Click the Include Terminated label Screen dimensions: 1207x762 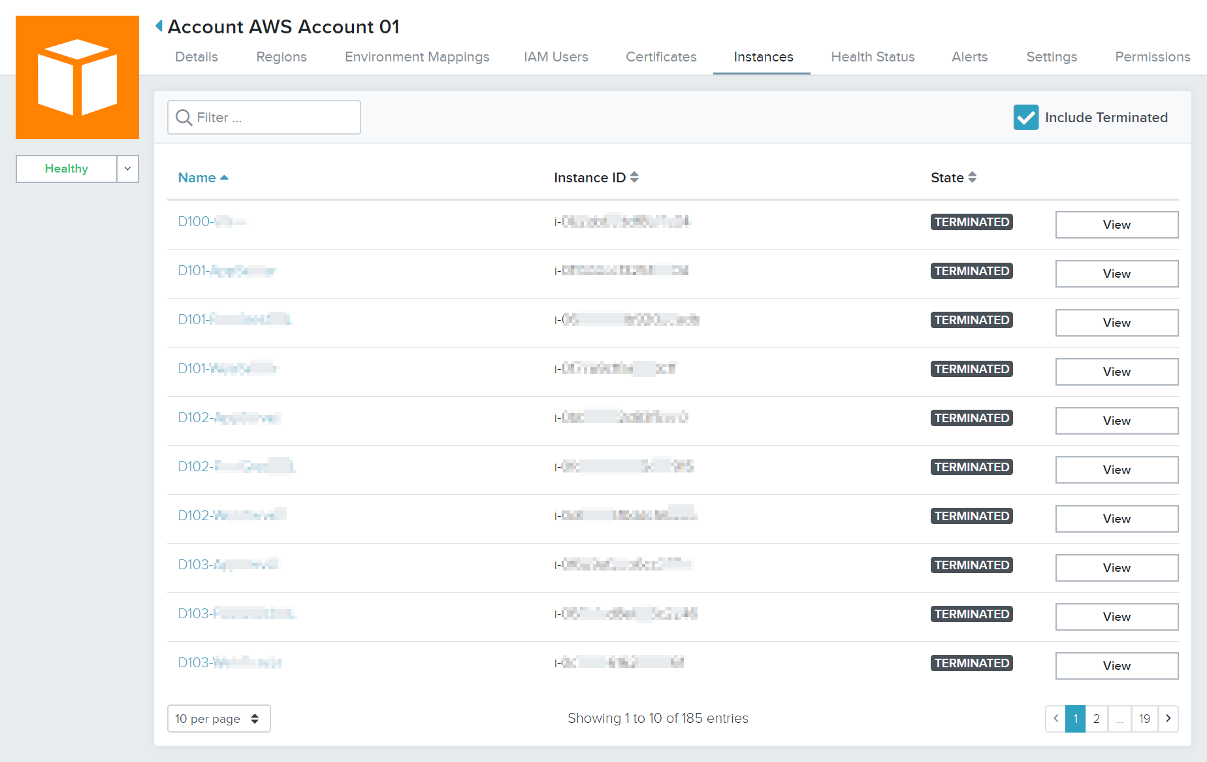(x=1106, y=118)
